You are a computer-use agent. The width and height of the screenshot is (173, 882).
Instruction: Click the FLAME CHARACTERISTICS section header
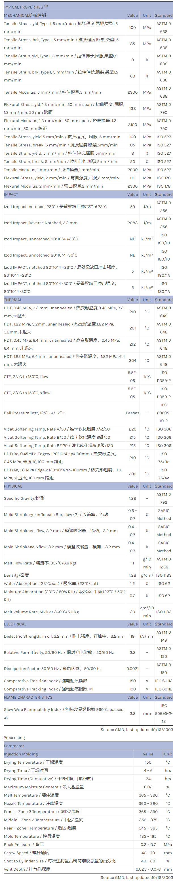28,698
